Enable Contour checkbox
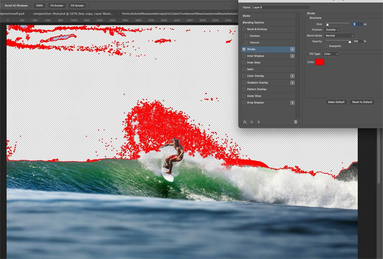 click(x=246, y=36)
